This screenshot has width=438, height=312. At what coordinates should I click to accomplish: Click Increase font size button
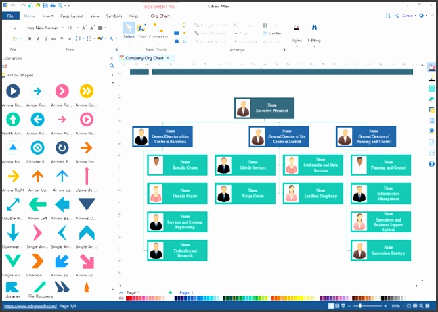coord(84,28)
